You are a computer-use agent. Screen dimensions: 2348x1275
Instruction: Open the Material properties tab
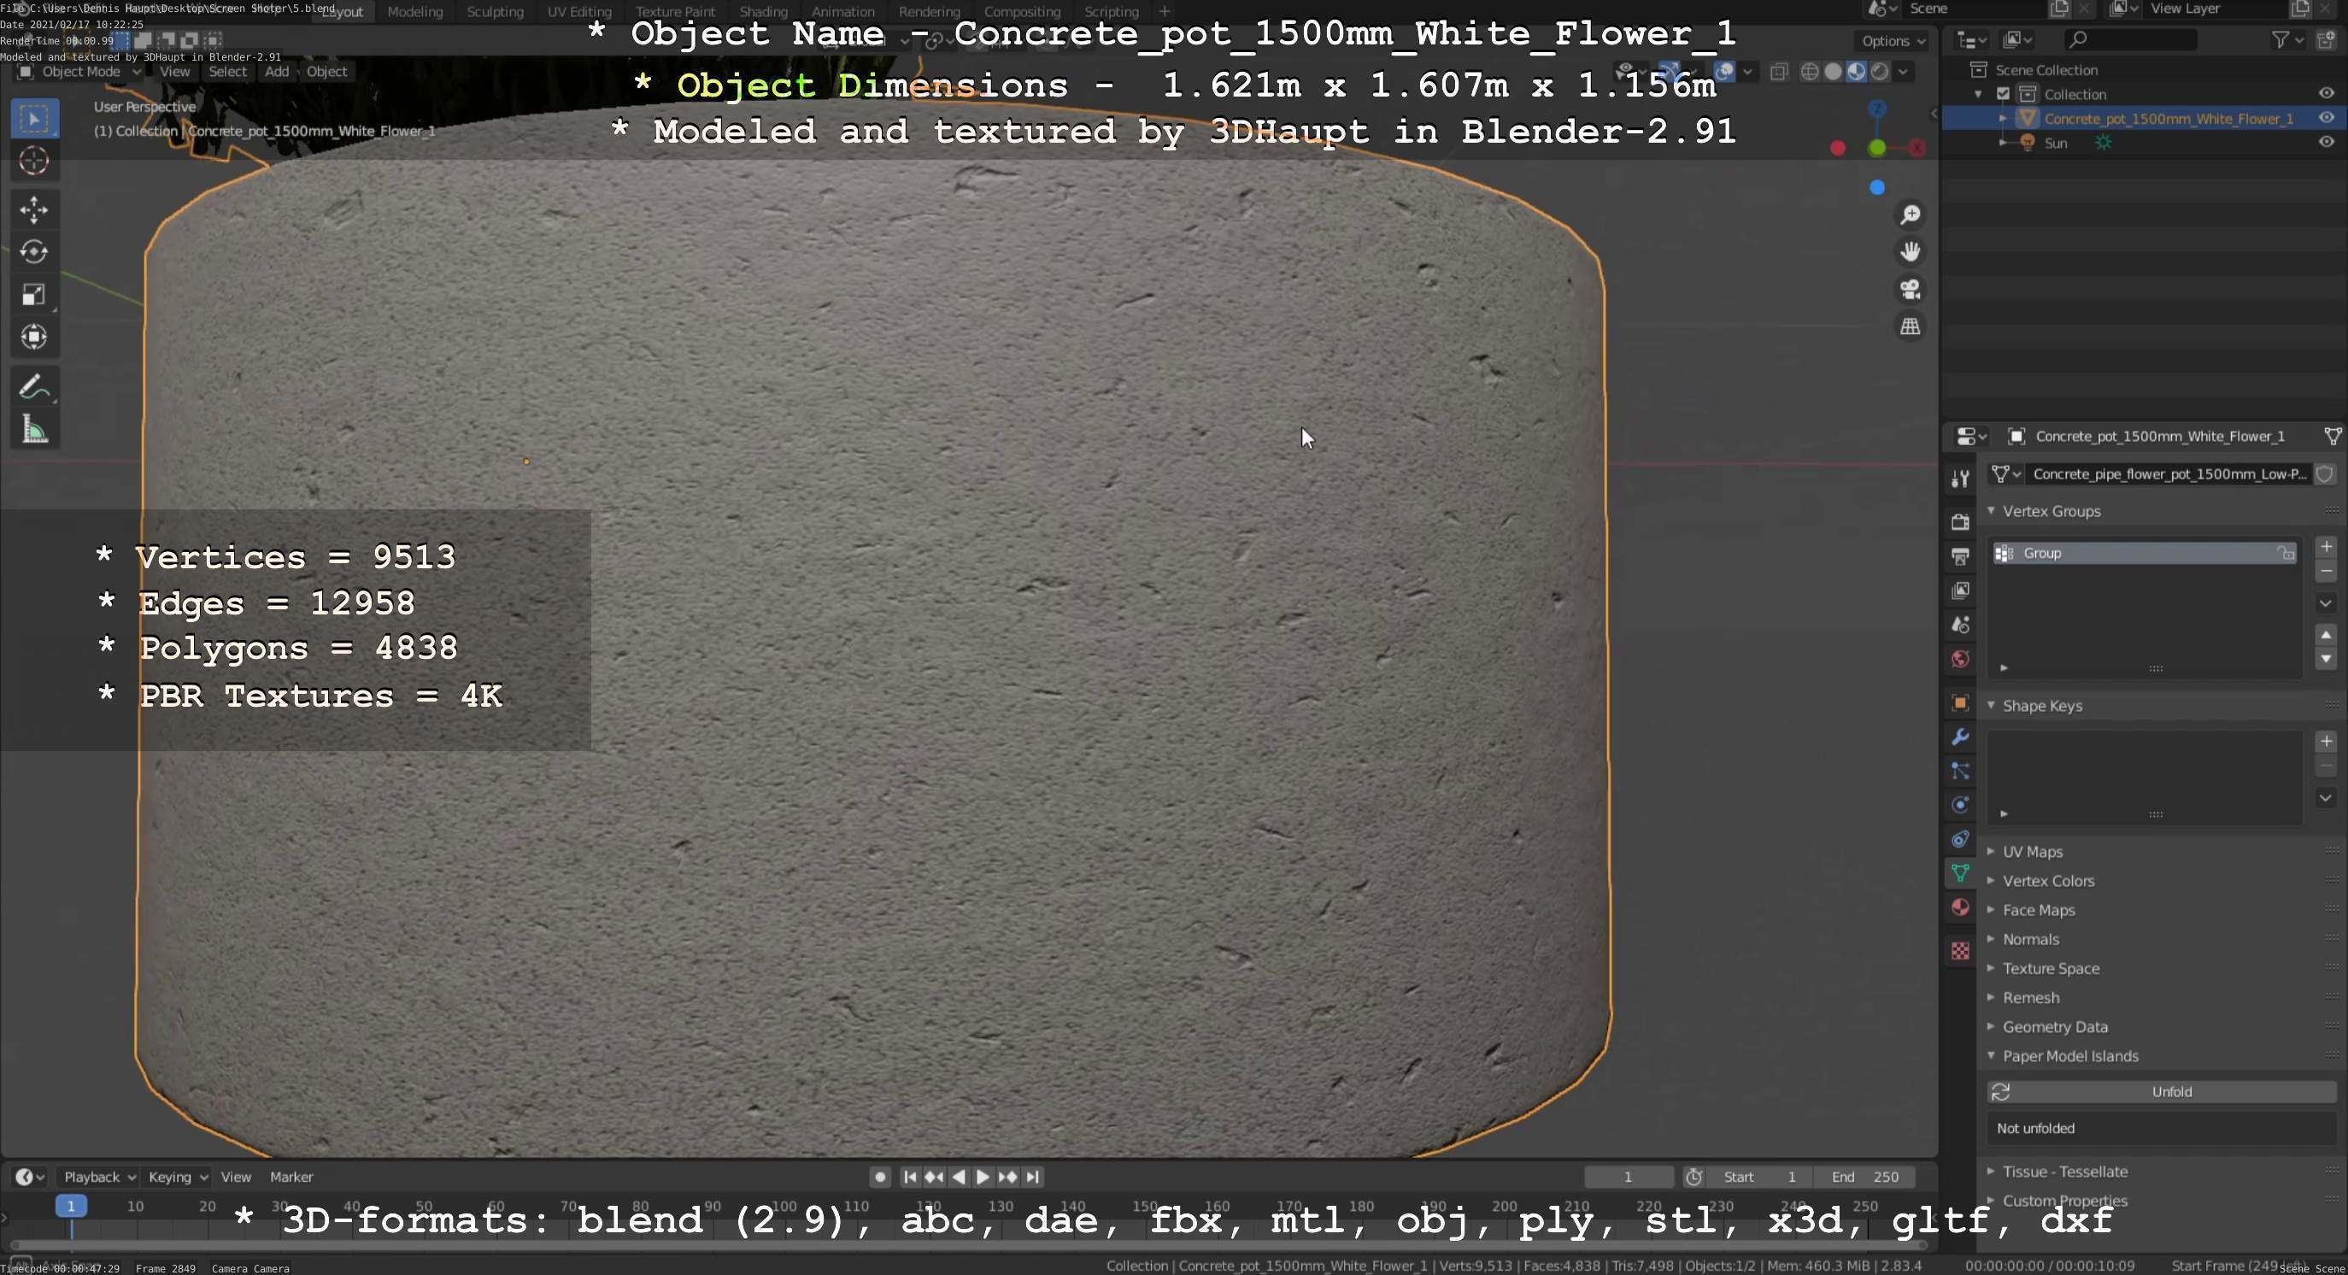[1960, 908]
